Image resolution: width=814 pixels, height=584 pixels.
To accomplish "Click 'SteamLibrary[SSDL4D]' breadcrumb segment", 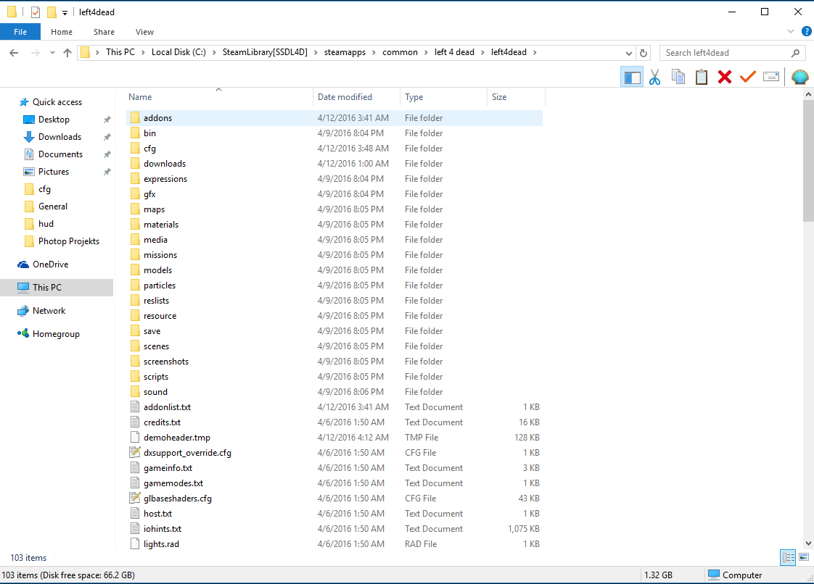I will pyautogui.click(x=265, y=52).
